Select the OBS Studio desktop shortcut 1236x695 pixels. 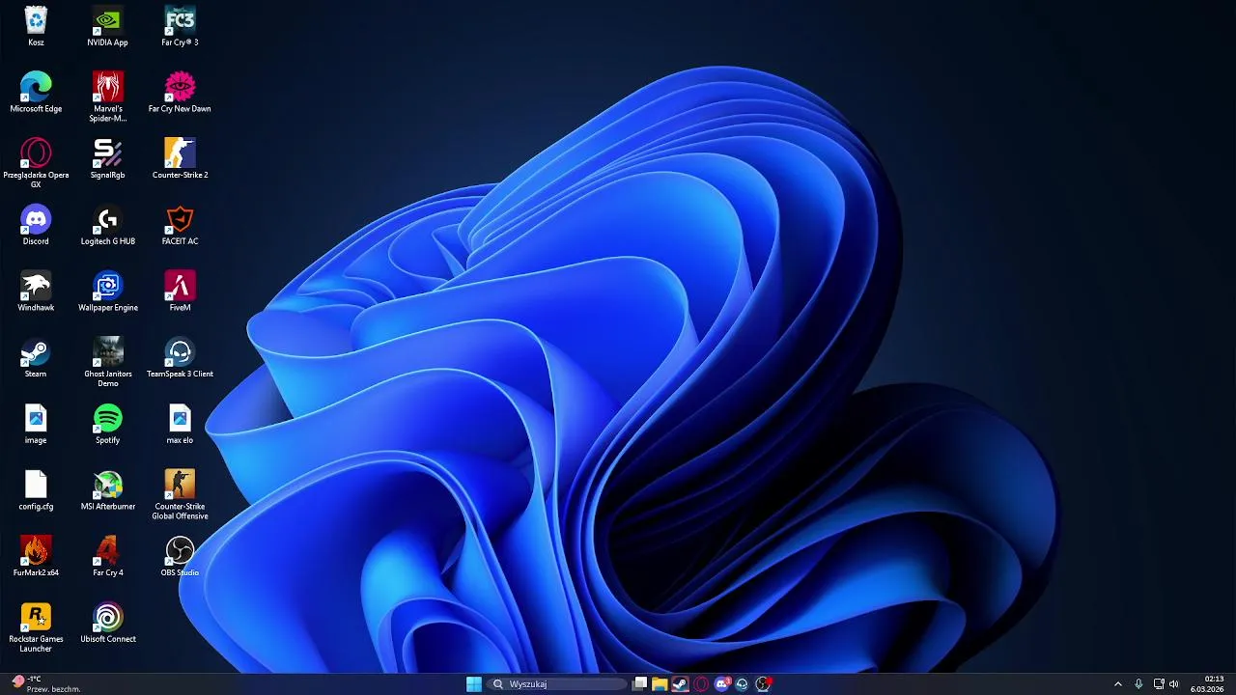pos(180,557)
